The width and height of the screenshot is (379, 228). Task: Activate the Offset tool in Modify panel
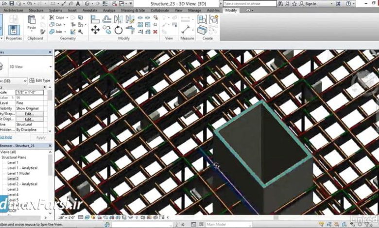point(106,19)
